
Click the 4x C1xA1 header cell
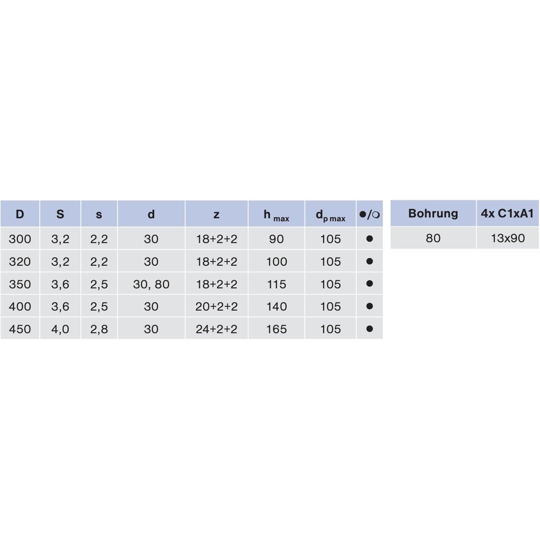508,213
